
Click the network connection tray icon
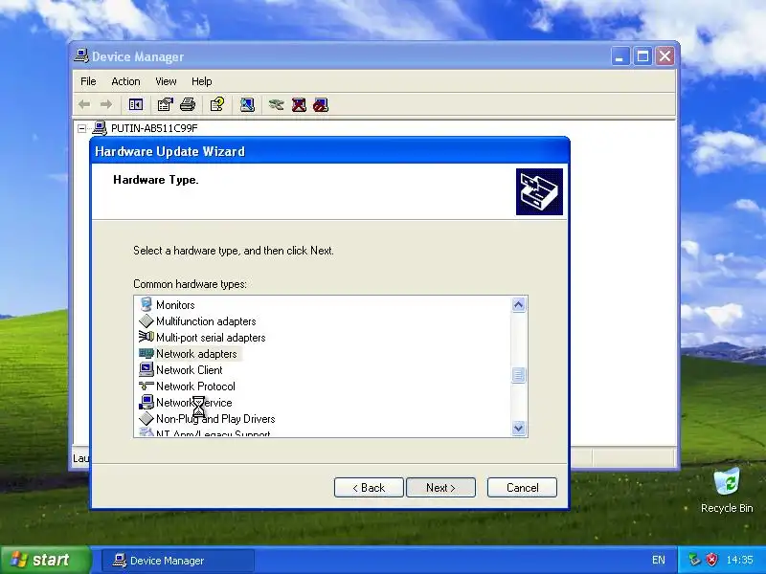[694, 560]
